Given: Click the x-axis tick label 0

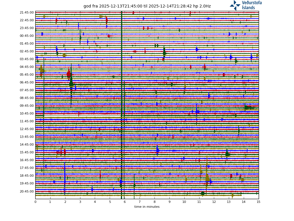Looking at the screenshot, I should [35, 202].
